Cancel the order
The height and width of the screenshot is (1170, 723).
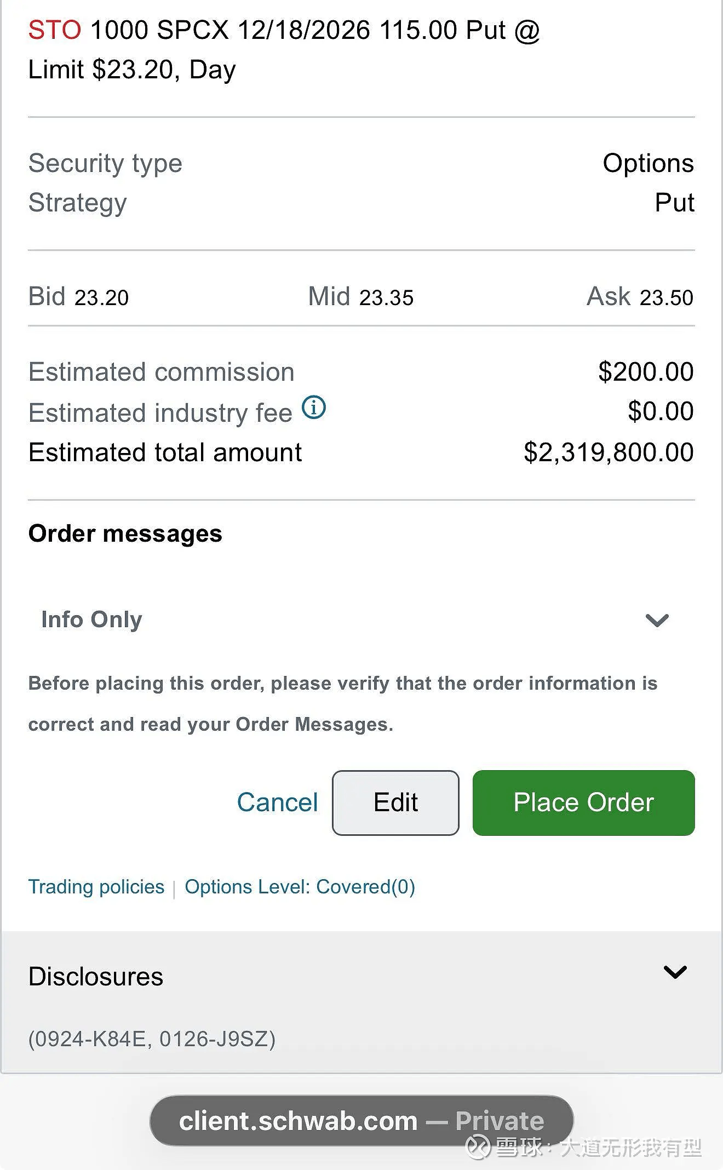(x=277, y=802)
